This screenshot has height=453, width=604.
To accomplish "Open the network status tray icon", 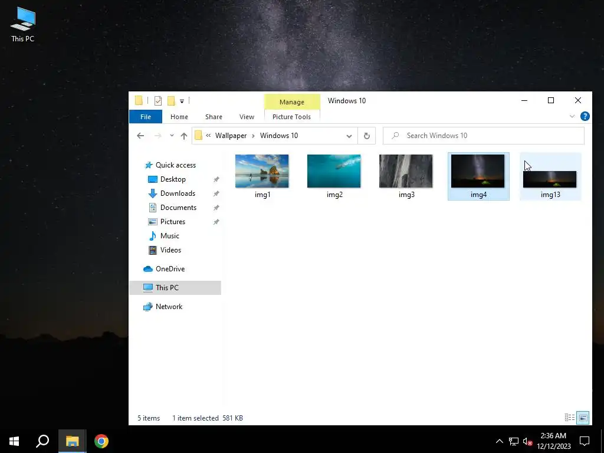I will pos(514,441).
